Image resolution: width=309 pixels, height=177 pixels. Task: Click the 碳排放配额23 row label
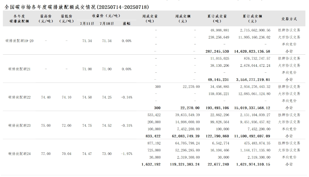pos(19,125)
